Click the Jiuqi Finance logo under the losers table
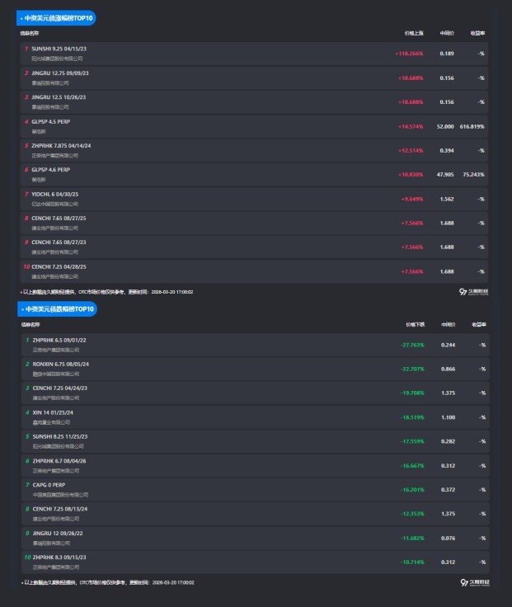Image resolution: width=512 pixels, height=607 pixels. [x=474, y=582]
